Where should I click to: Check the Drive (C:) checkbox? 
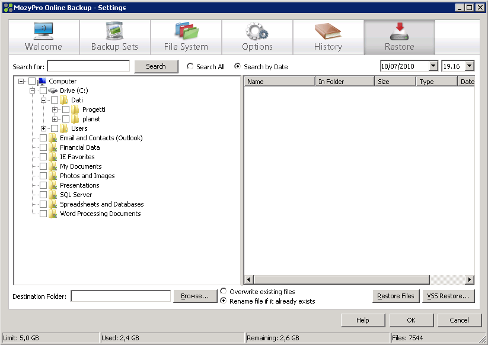(43, 91)
